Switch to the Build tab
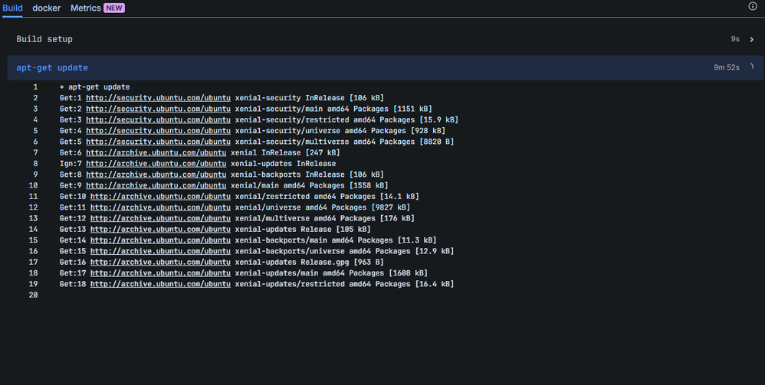This screenshot has height=385, width=765. click(12, 8)
